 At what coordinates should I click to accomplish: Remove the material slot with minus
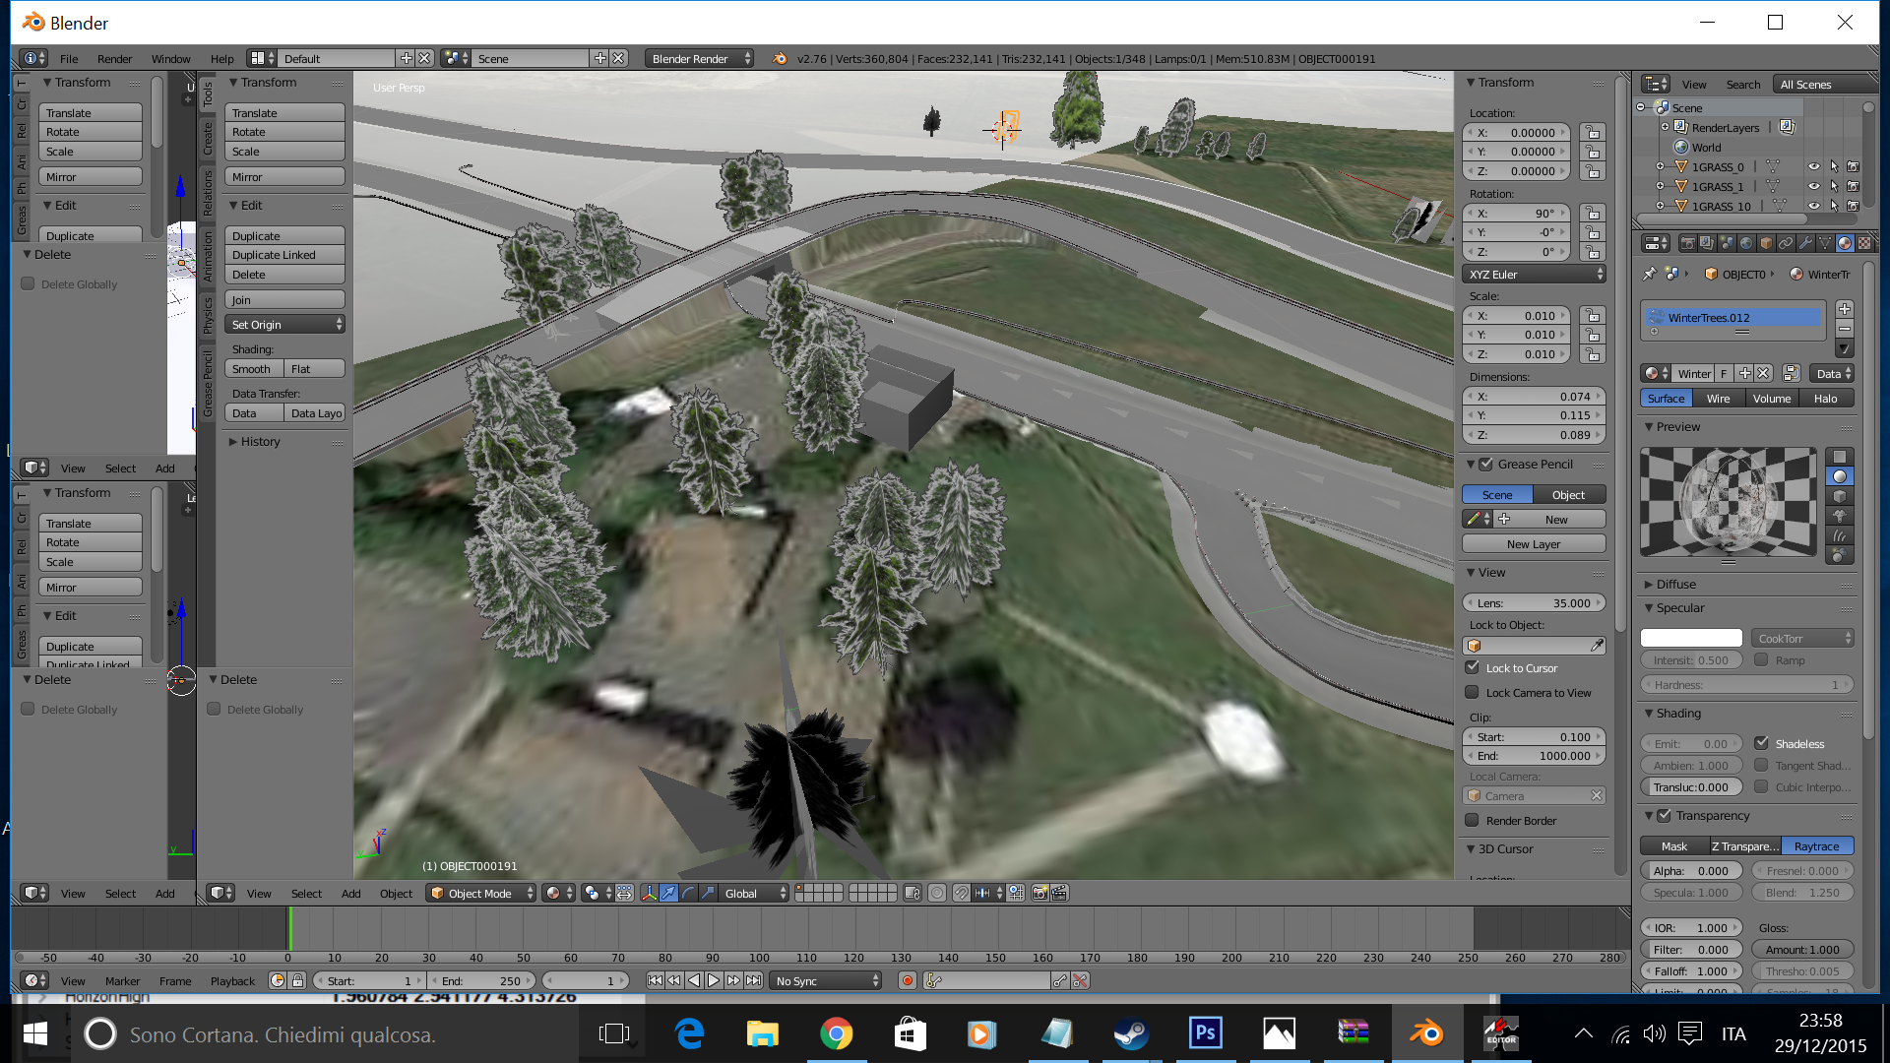tap(1845, 329)
